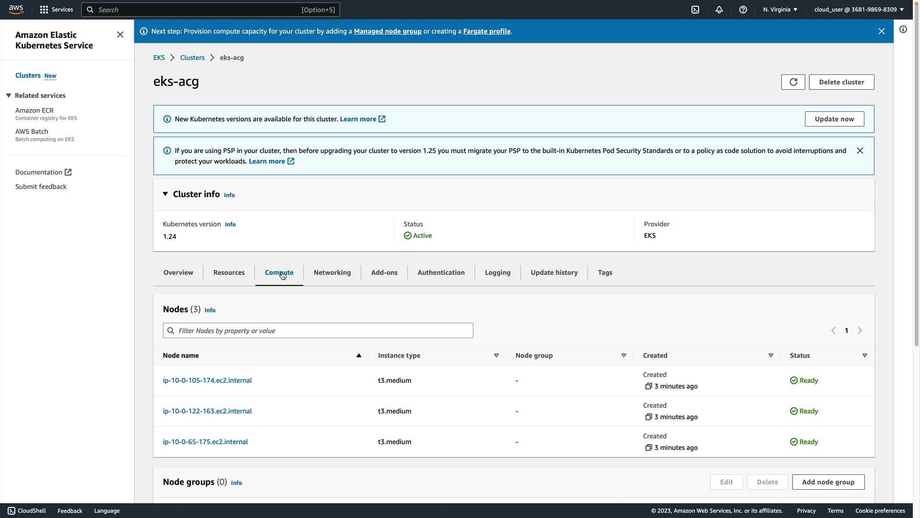This screenshot has width=920, height=518.
Task: Switch to the Networking tab
Action: (x=332, y=272)
